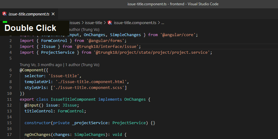
Task: Open '1 author (Trung Vo)' code lens above @Component
Action: pos(82,65)
